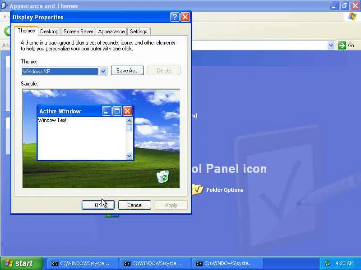Click the Windows XP theme combo box
The height and width of the screenshot is (270, 361).
[64, 72]
